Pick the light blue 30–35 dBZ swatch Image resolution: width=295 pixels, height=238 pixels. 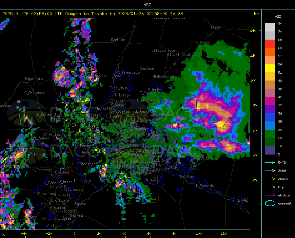(x=270, y=126)
